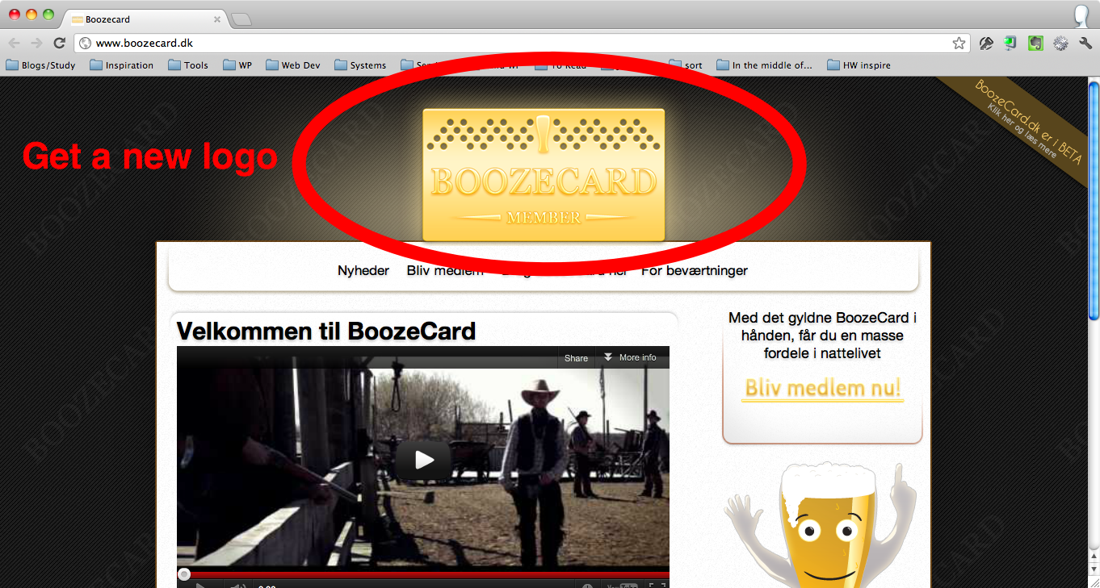Reload the page with refresh icon
This screenshot has height=588, width=1100.
[x=59, y=44]
